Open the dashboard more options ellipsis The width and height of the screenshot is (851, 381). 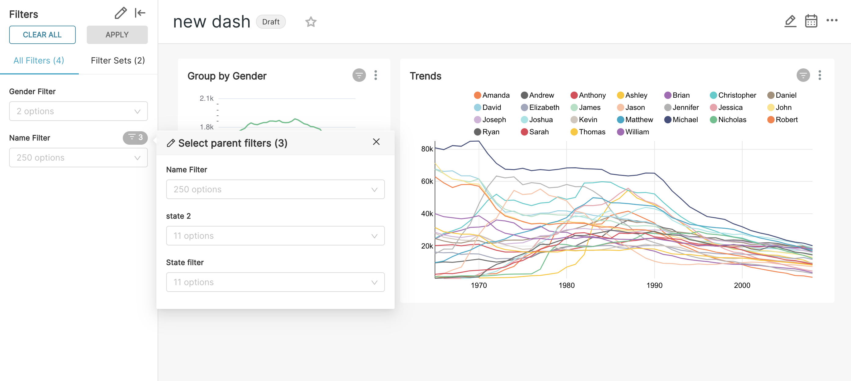point(831,20)
